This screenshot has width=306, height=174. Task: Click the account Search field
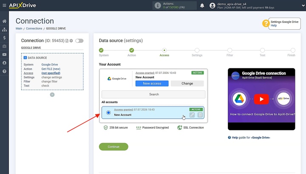[153, 94]
